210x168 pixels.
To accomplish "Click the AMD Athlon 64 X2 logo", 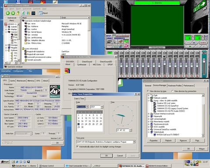I will (x=55, y=91).
